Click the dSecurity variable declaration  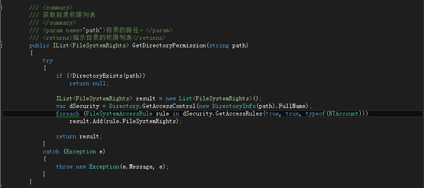(x=84, y=106)
